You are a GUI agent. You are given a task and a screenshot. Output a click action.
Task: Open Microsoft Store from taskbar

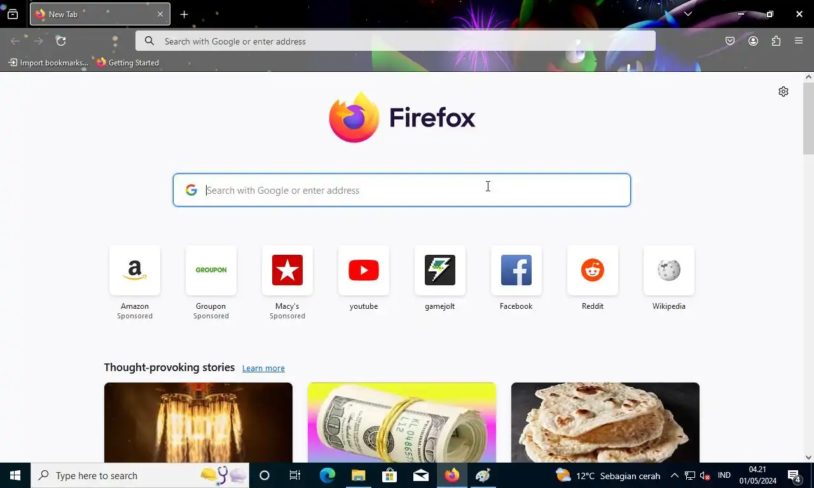[x=389, y=475]
